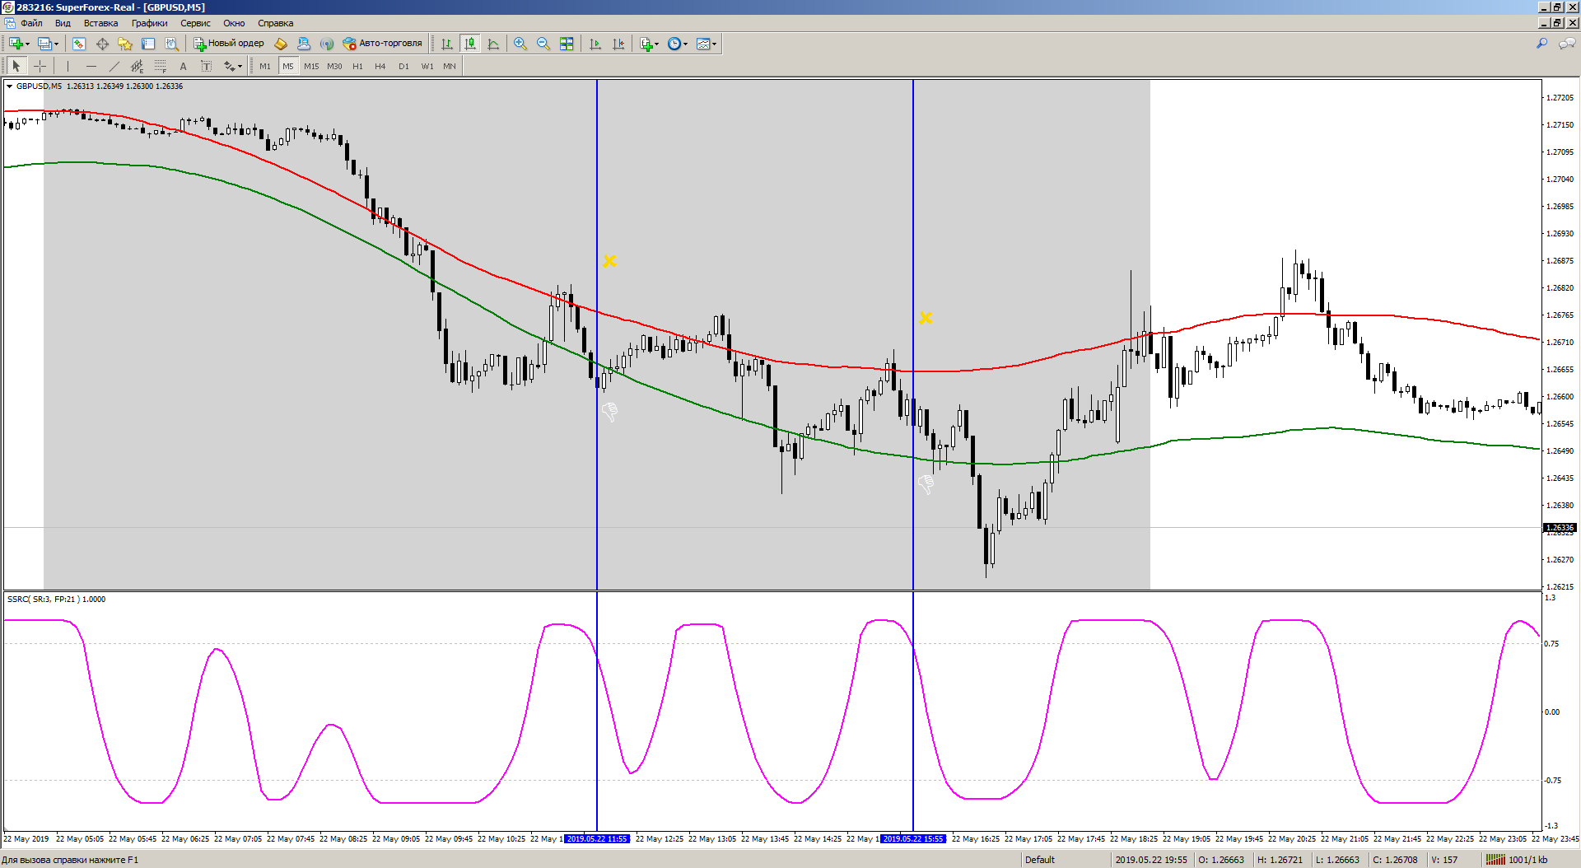Launch the Strategy Tester icon

coord(171,44)
